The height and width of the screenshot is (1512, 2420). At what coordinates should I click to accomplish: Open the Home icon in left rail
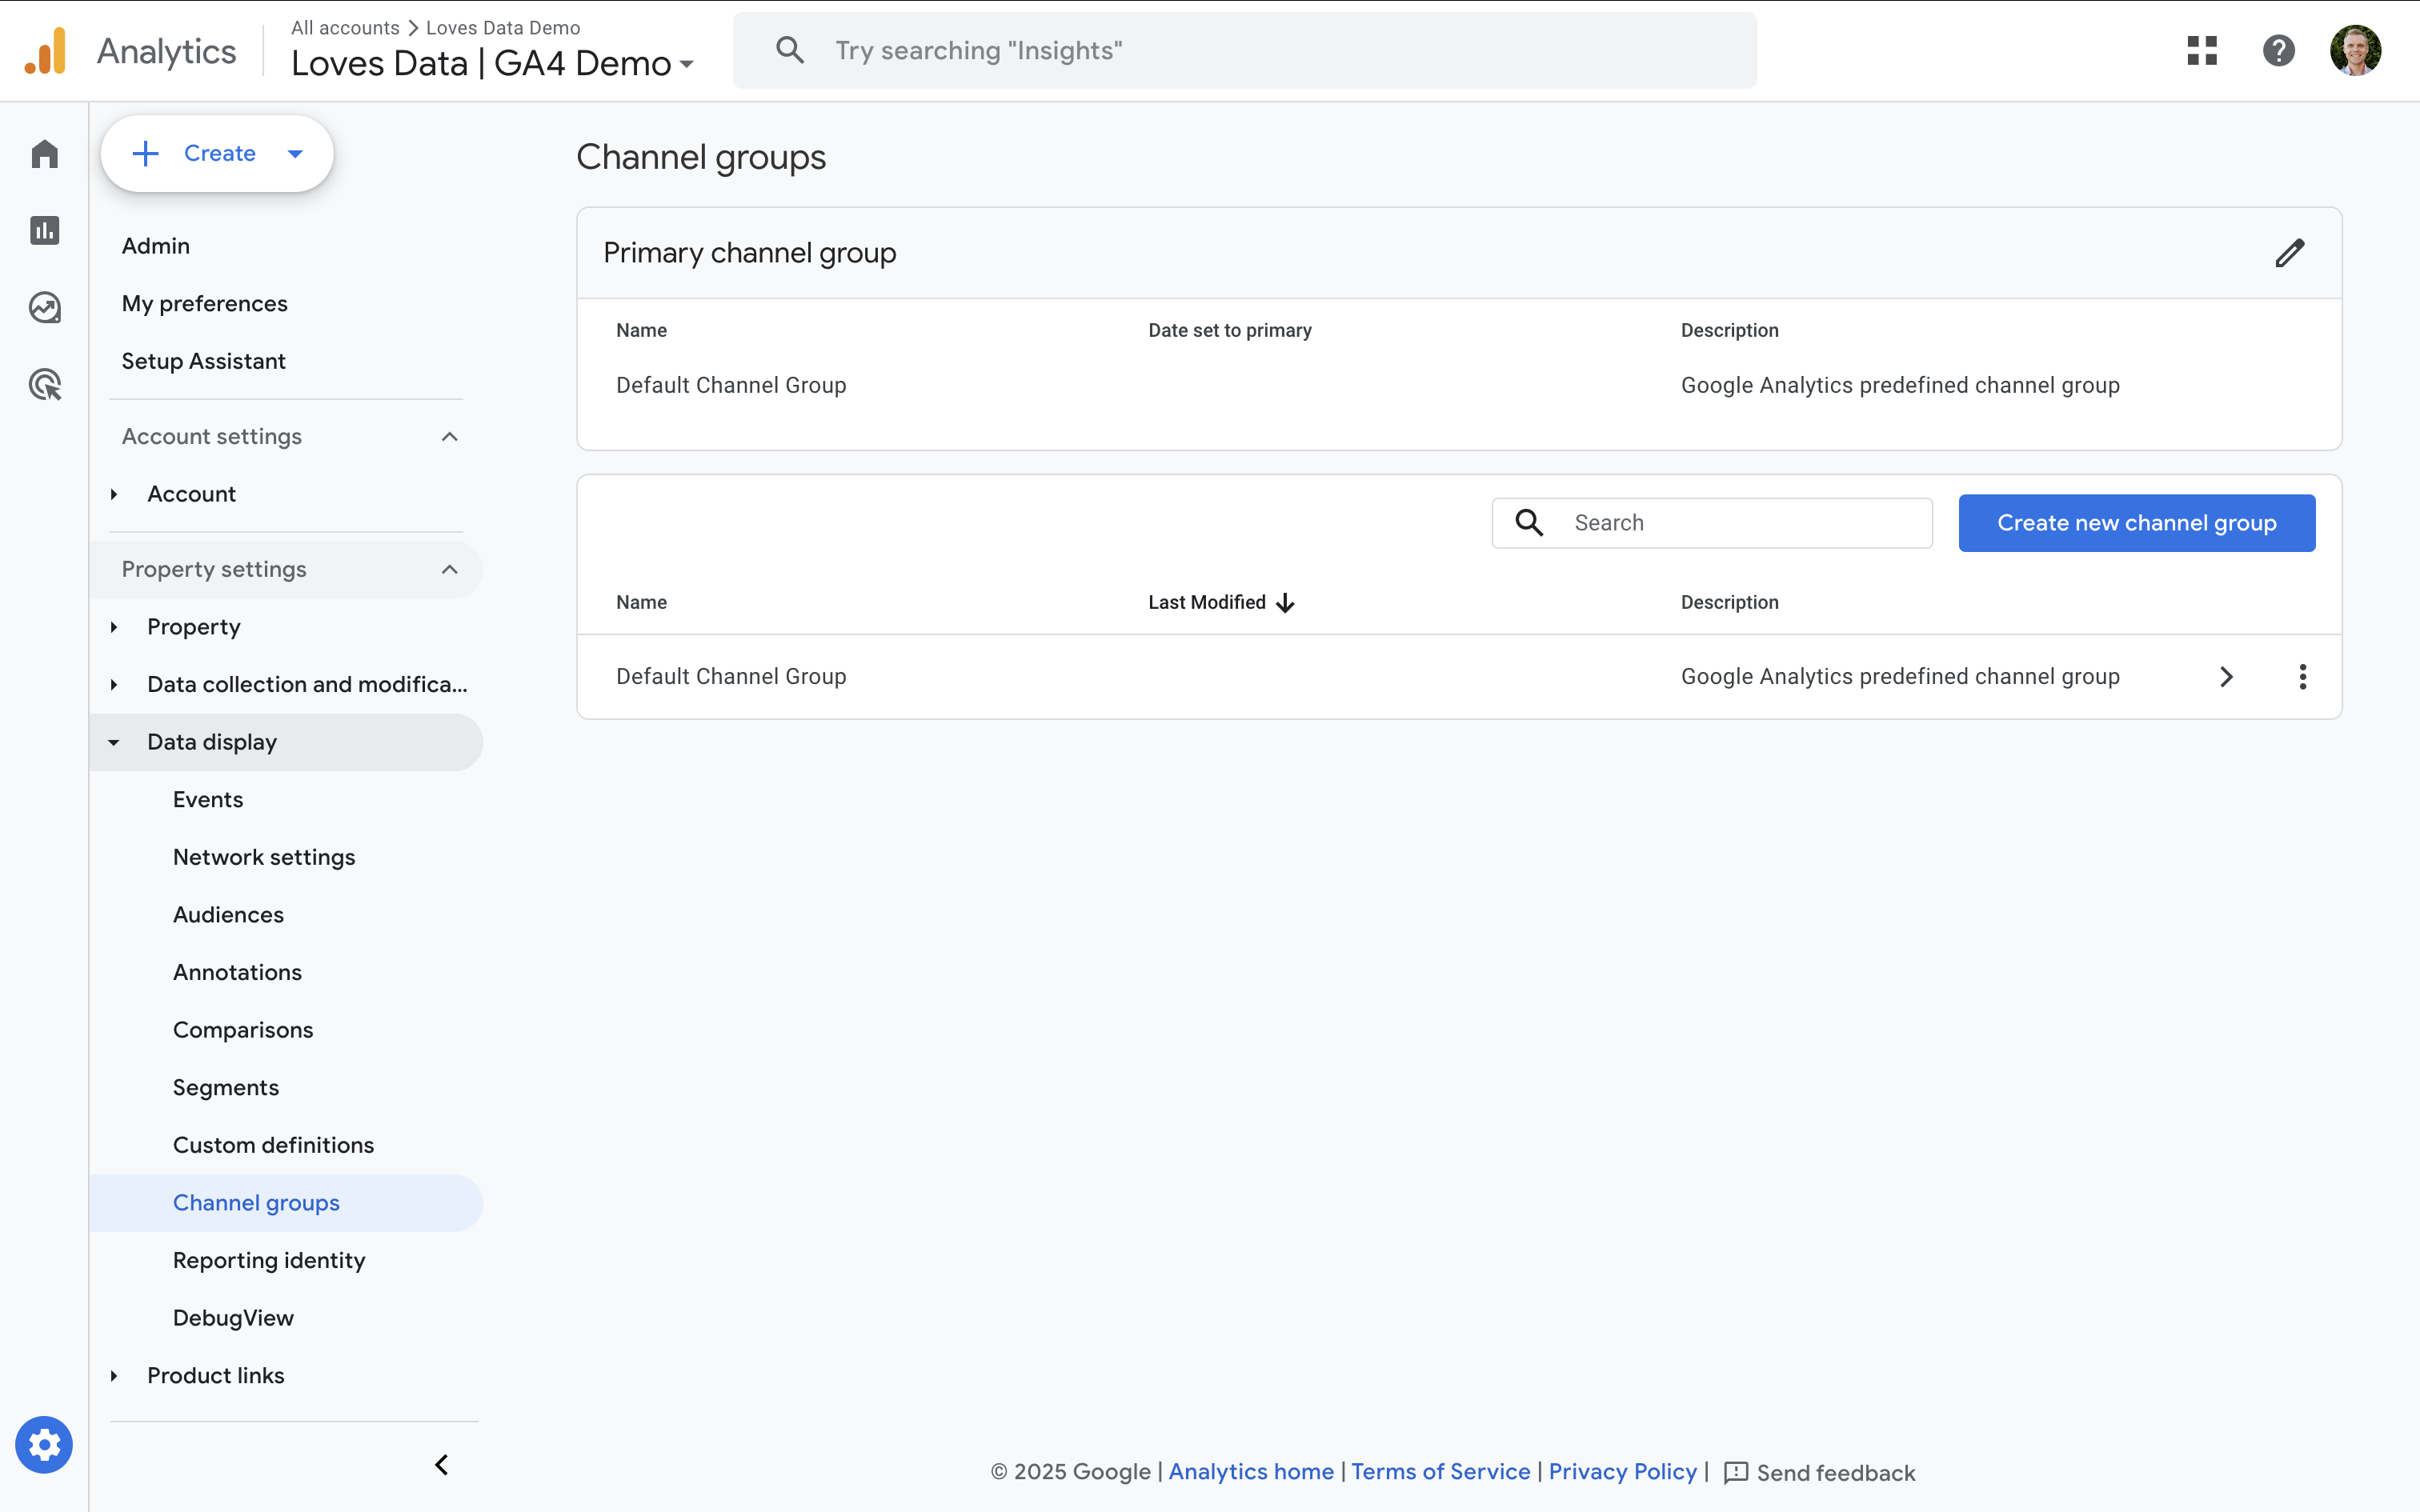tap(44, 154)
